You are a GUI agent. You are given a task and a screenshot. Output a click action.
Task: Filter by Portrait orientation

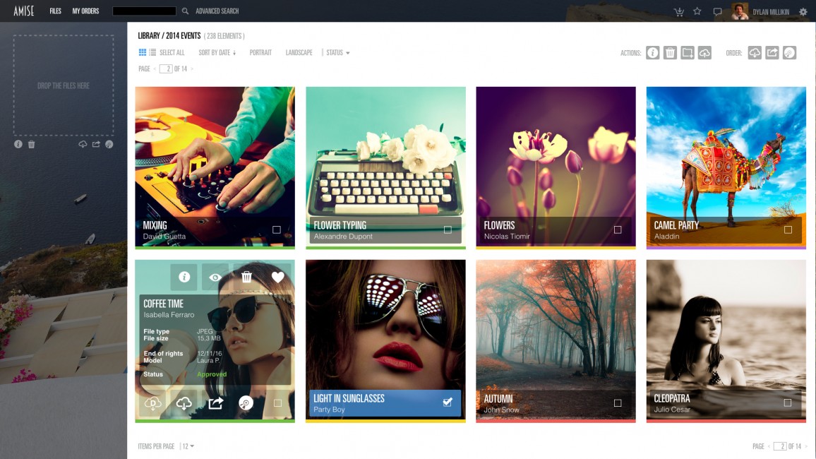[x=260, y=52]
